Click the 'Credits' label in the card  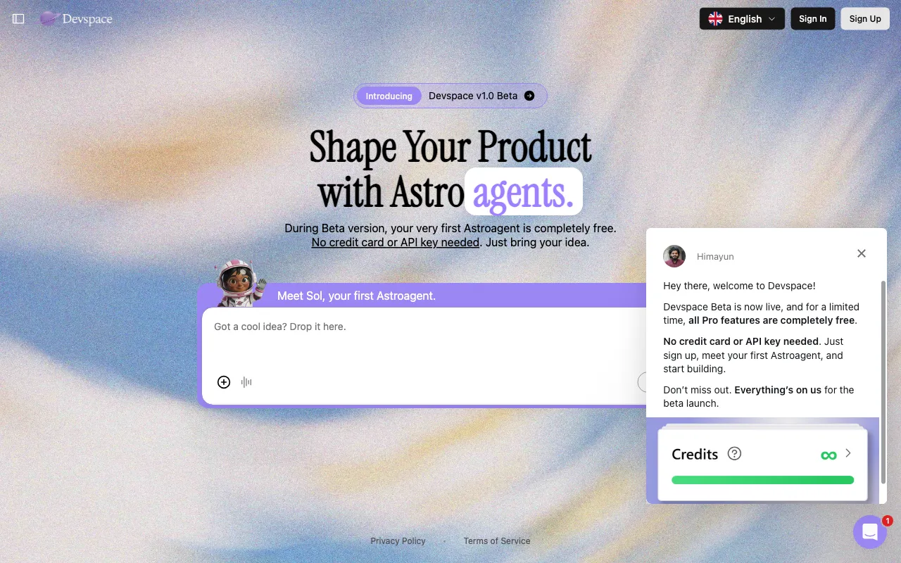(695, 454)
